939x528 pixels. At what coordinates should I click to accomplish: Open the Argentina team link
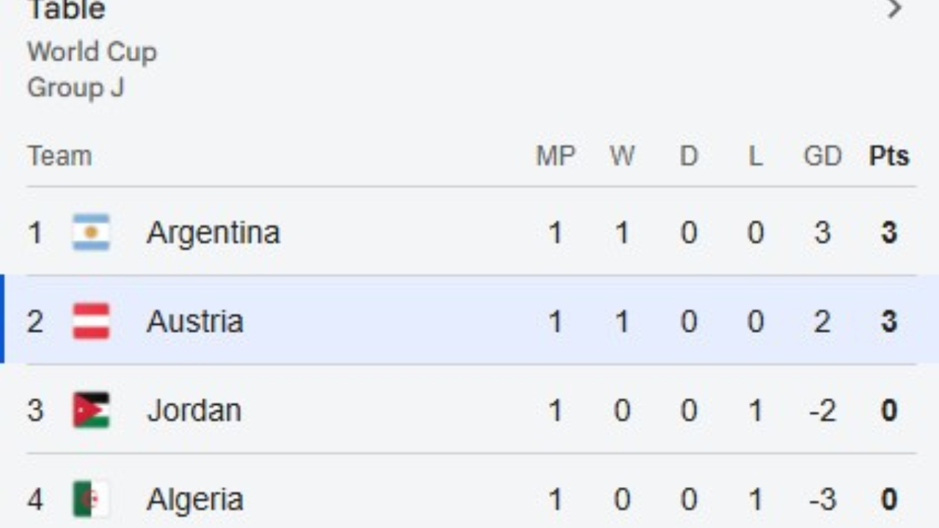[213, 232]
